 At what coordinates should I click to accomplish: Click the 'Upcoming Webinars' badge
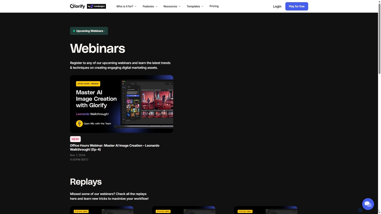(x=89, y=31)
